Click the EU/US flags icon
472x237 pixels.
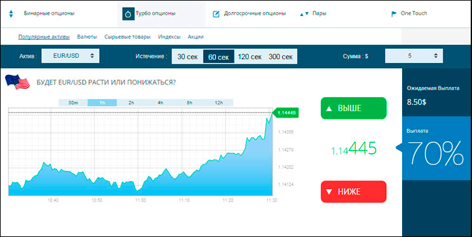click(17, 82)
